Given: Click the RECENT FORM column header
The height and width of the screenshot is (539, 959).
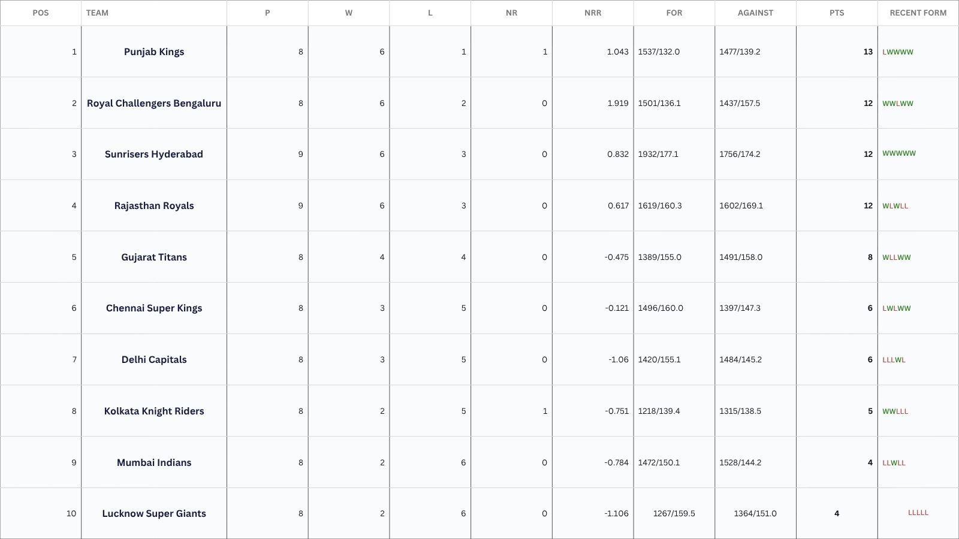Looking at the screenshot, I should pyautogui.click(x=917, y=13).
